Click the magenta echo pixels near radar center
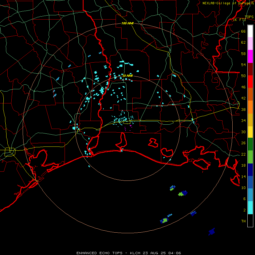Viewport: 255px width, 255px height. (x=128, y=128)
